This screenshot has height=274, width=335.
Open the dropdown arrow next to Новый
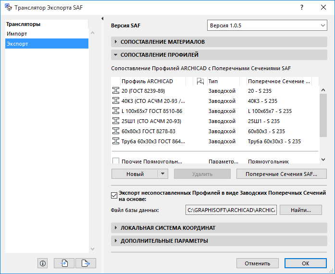coord(163,174)
